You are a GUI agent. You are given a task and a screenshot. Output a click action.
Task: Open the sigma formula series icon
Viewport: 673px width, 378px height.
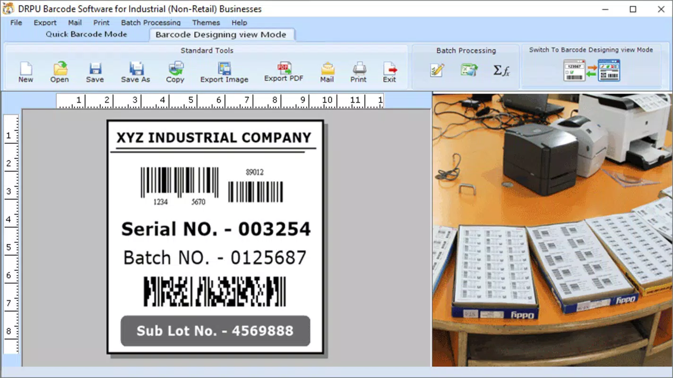(501, 70)
